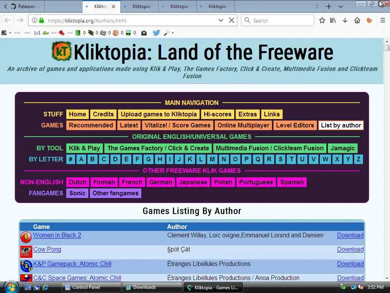The width and height of the screenshot is (390, 293).
Task: Stop loading page with X button
Action: point(231,21)
